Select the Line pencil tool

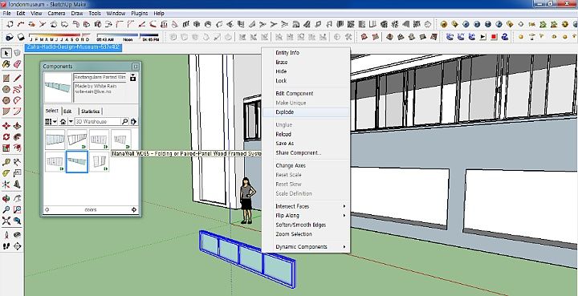pyautogui.click(x=18, y=78)
